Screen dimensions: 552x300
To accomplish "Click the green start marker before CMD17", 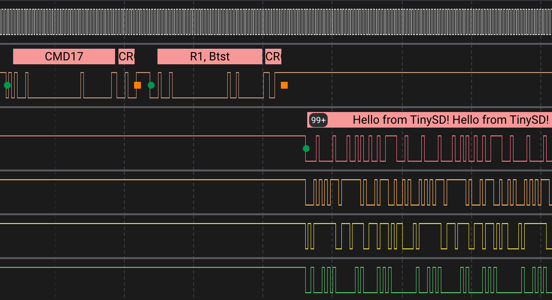I will coord(7,85).
